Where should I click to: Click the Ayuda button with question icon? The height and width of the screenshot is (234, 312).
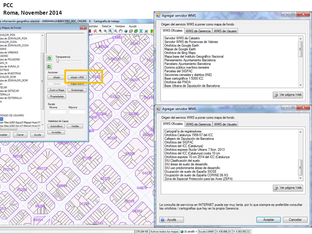pos(172,220)
